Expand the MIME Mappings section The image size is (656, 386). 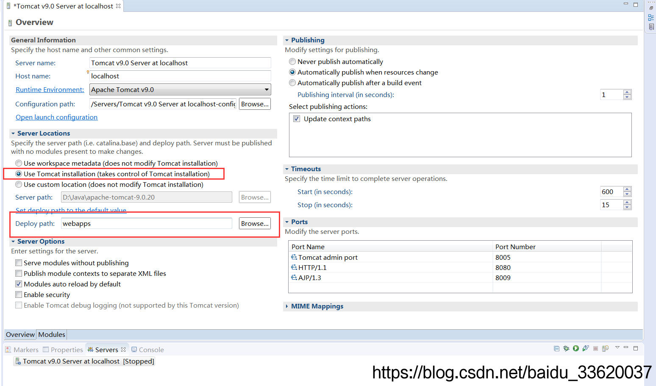(x=287, y=306)
